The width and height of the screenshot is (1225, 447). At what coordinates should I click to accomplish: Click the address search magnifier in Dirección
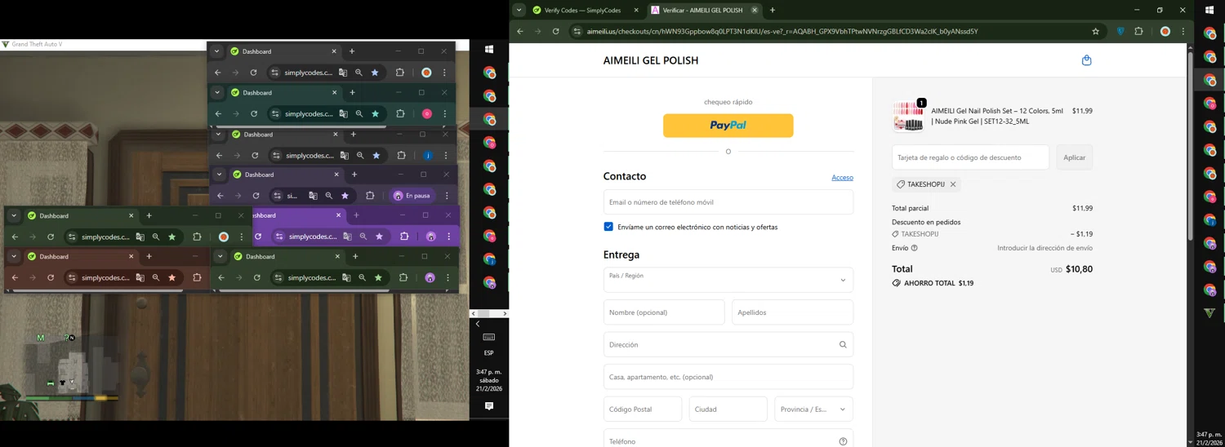(x=843, y=345)
